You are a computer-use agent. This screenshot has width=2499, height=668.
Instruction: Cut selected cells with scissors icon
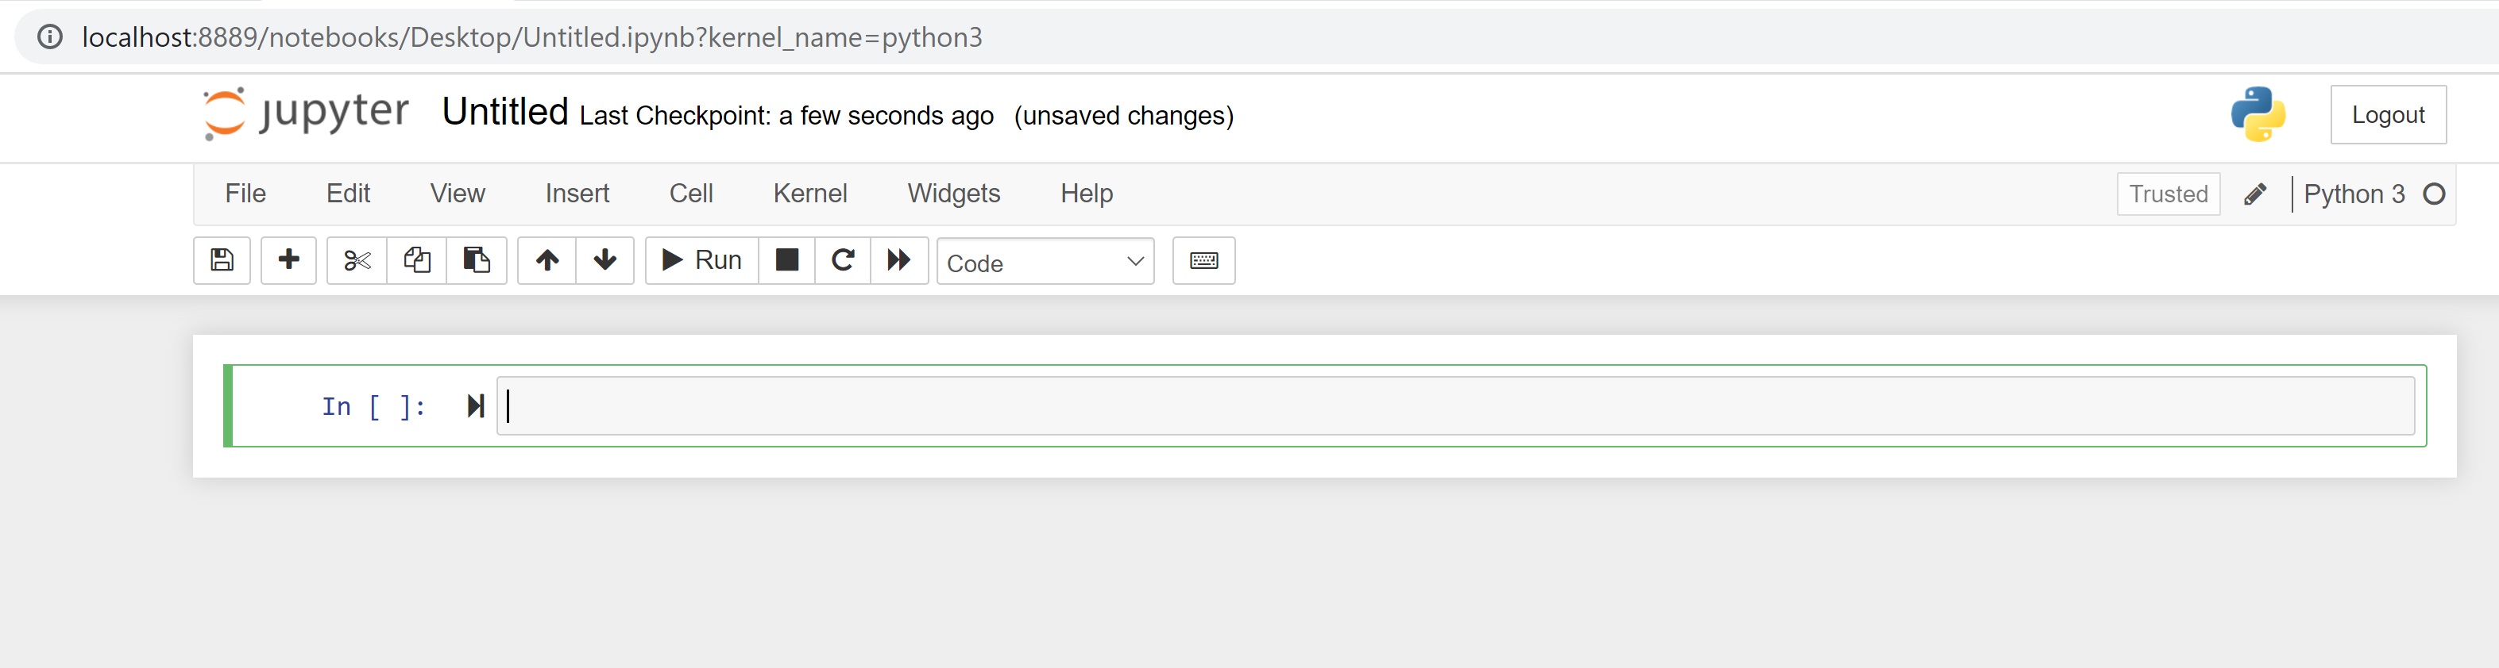click(x=357, y=261)
